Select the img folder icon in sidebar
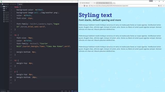The image size is (165, 92). 4,8
